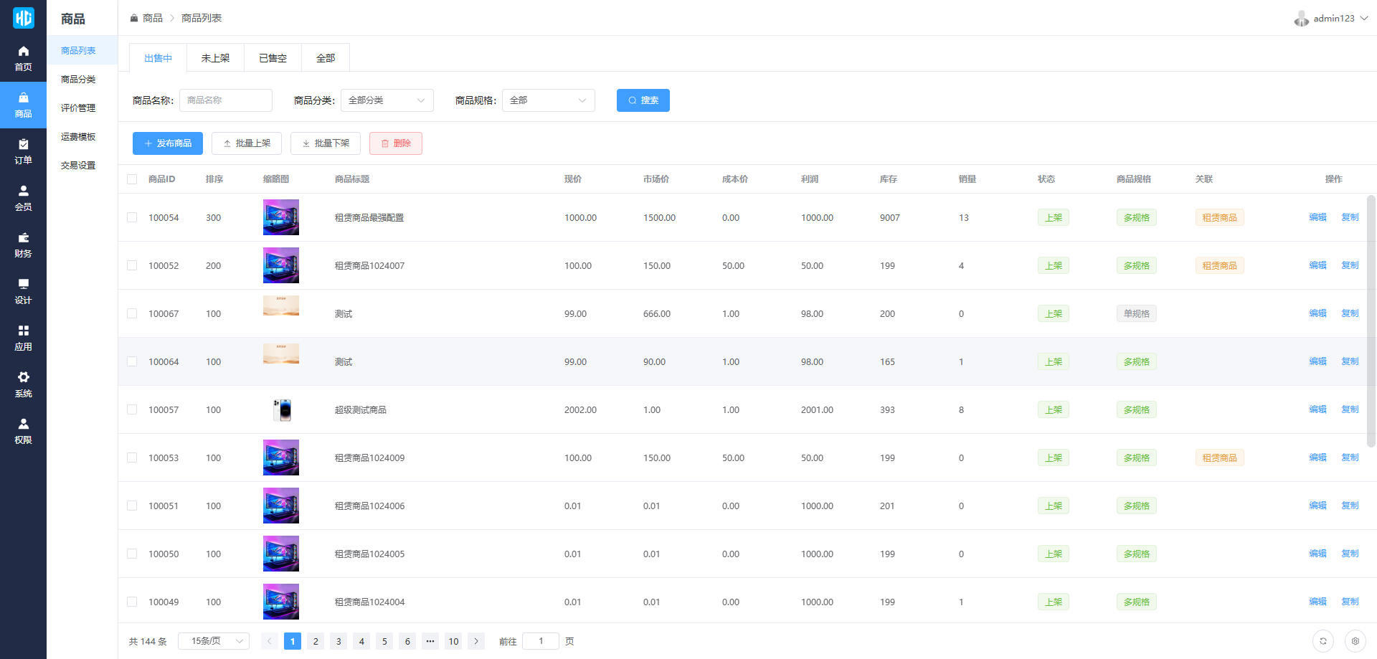Viewport: 1377px width, 659px height.
Task: Click the 发布商品 button
Action: pos(168,143)
